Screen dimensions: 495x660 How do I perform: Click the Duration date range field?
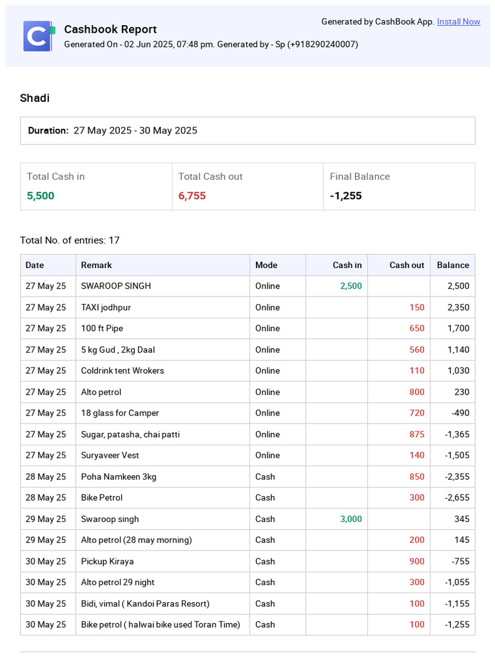(x=247, y=131)
